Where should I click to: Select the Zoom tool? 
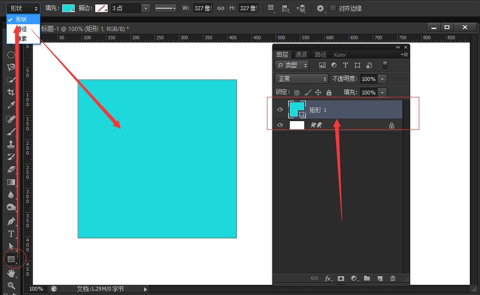[x=10, y=285]
